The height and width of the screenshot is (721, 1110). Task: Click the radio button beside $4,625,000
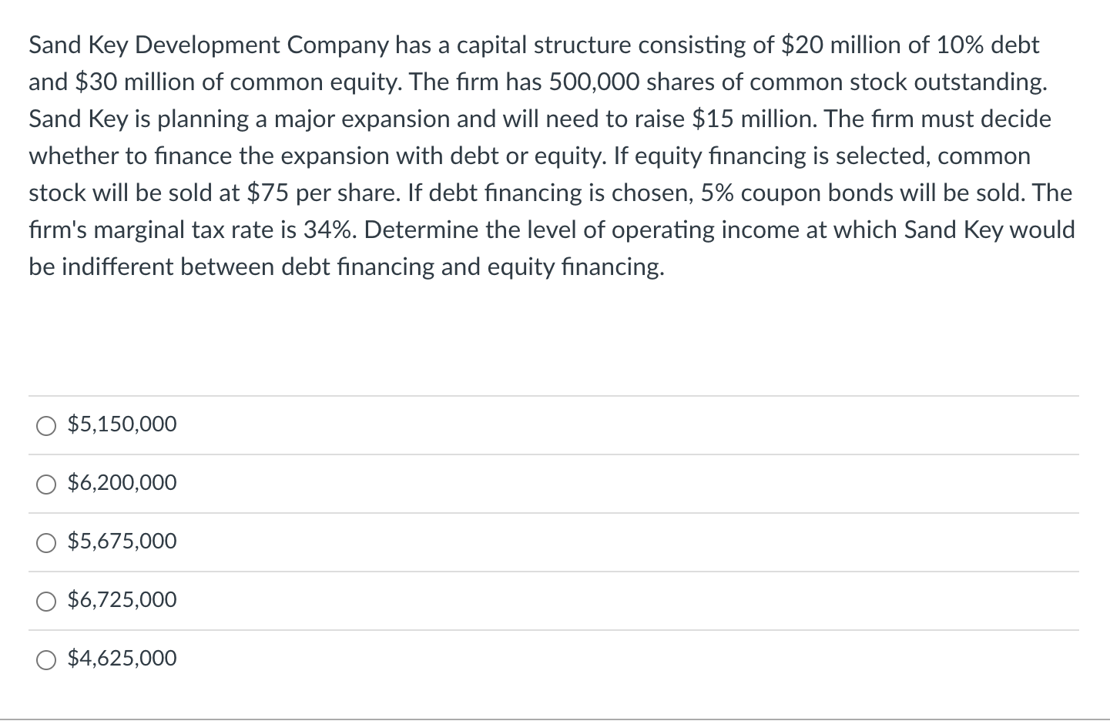(46, 659)
